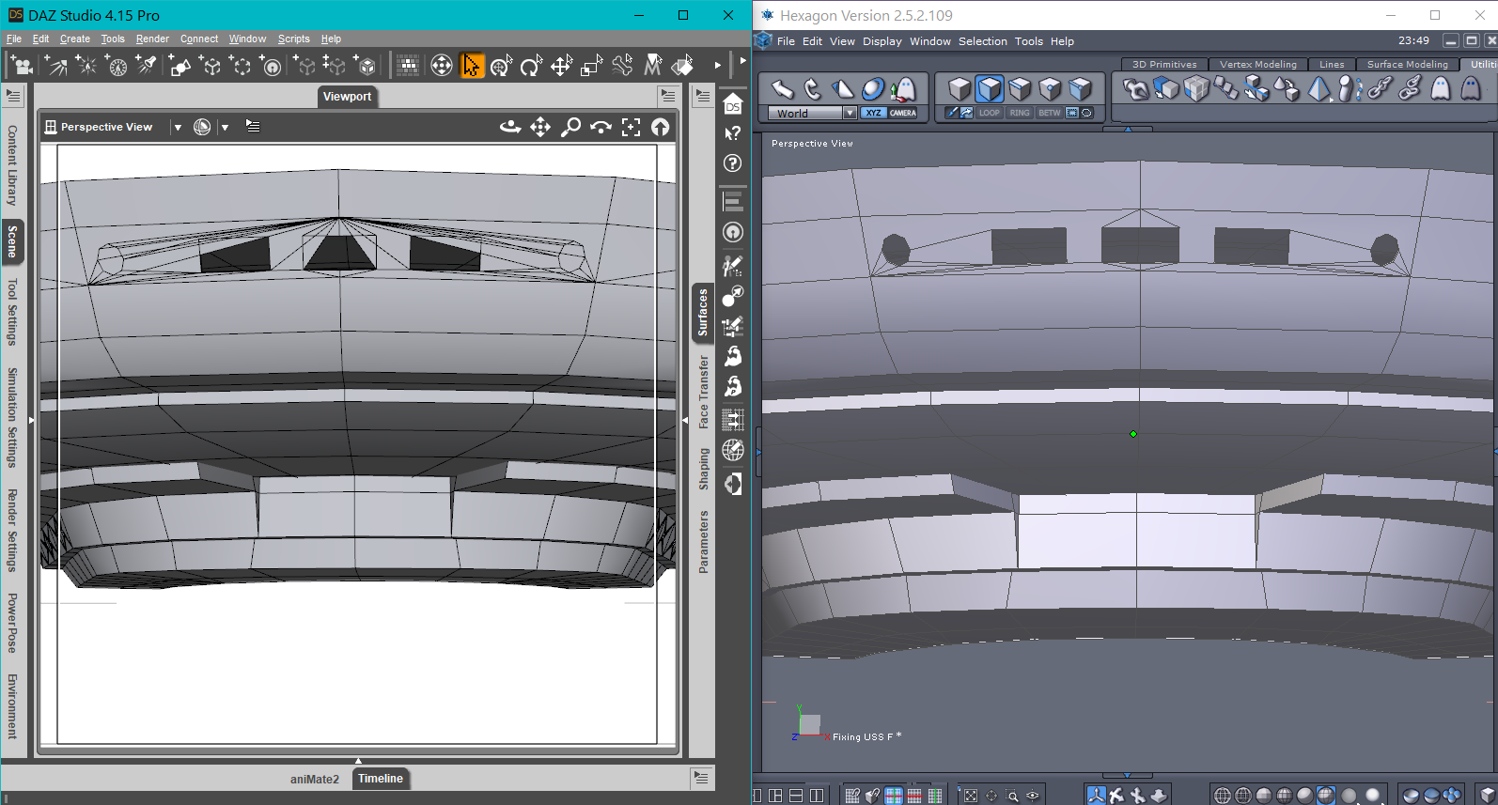
Task: Select the Scale tool in DAZ toolbar
Action: 591,66
